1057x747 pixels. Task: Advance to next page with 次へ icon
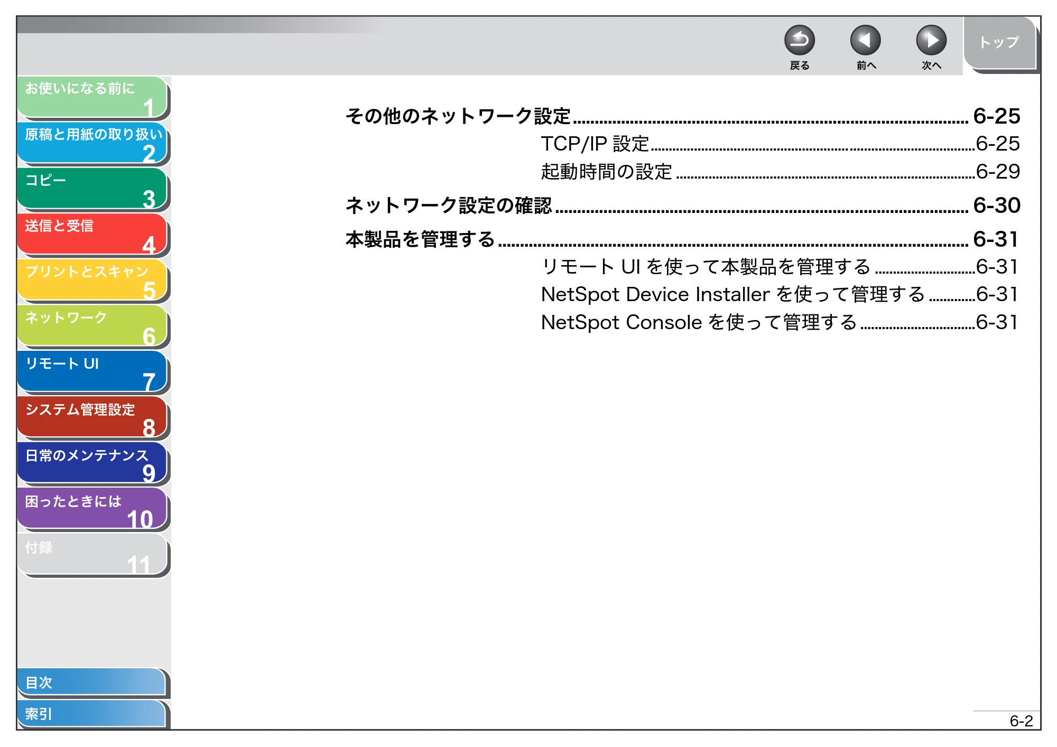tap(931, 40)
